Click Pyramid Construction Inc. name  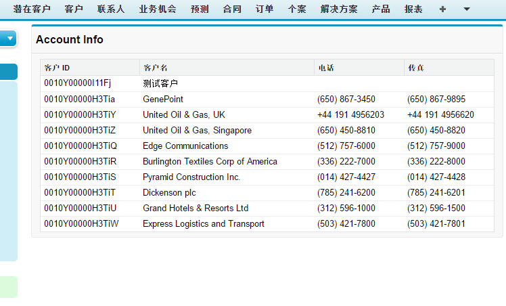191,177
